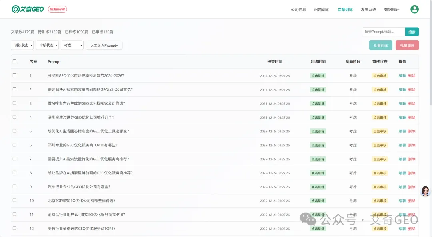Tick the checkbox for row 10
This screenshot has width=432, height=237.
(15, 200)
